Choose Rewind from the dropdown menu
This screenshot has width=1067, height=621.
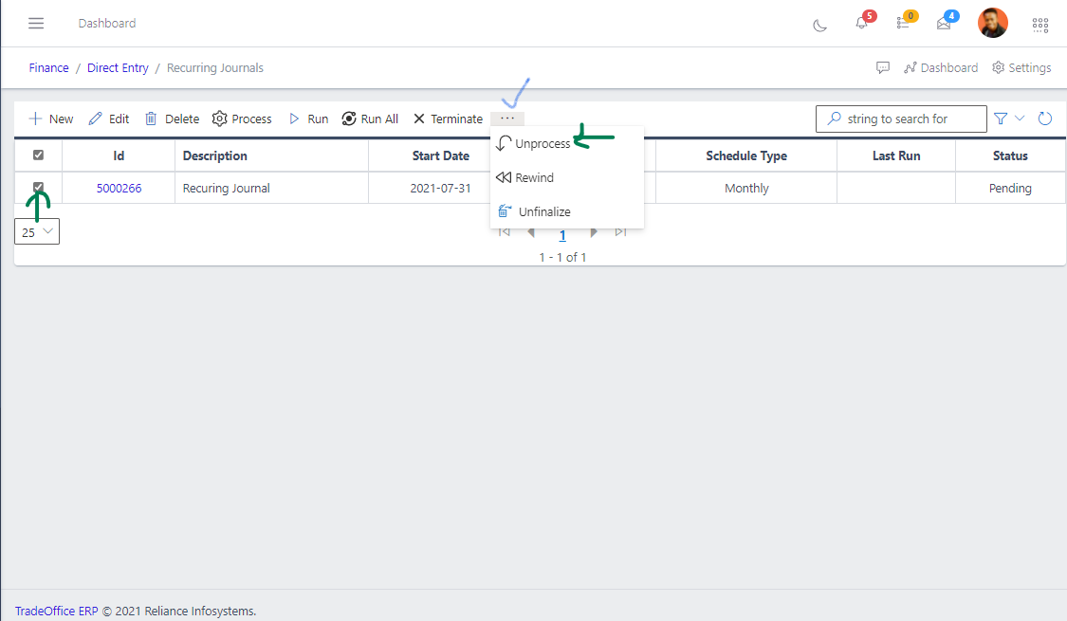[534, 178]
